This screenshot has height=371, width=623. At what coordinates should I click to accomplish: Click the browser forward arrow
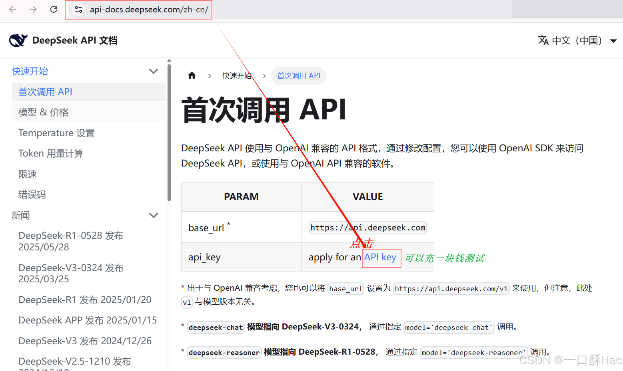point(33,9)
